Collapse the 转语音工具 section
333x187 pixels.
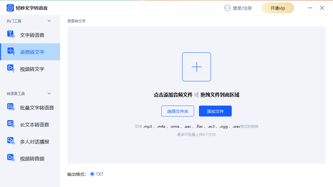49,94
